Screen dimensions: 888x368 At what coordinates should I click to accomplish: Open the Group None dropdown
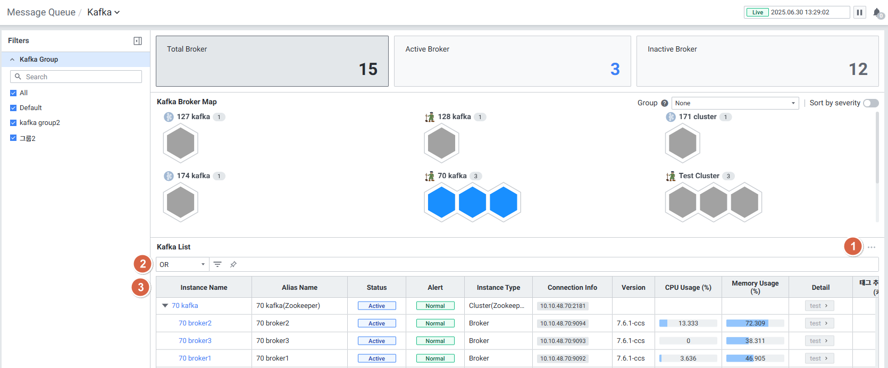click(x=735, y=103)
